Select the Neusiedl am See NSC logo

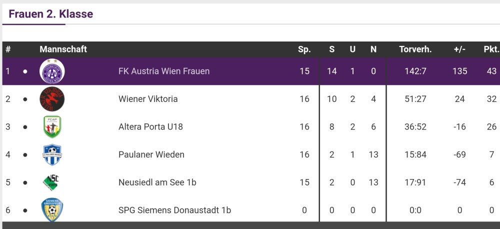coord(52,182)
